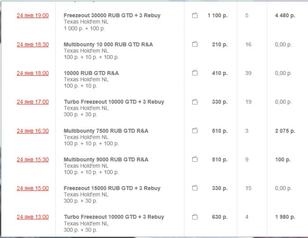Open the 24 янв 15:30 tournament link
The width and height of the screenshot is (308, 238).
pyautogui.click(x=33, y=160)
